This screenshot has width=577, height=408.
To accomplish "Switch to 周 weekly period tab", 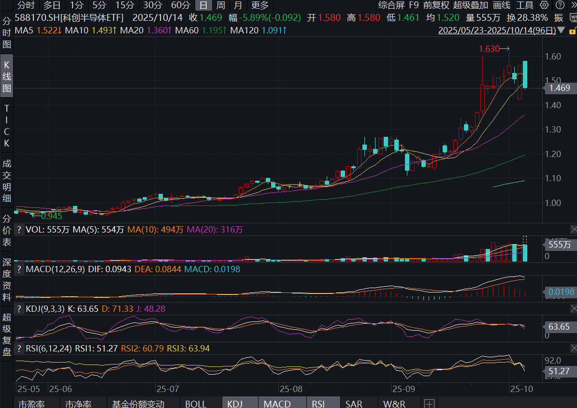I will pos(220,5).
